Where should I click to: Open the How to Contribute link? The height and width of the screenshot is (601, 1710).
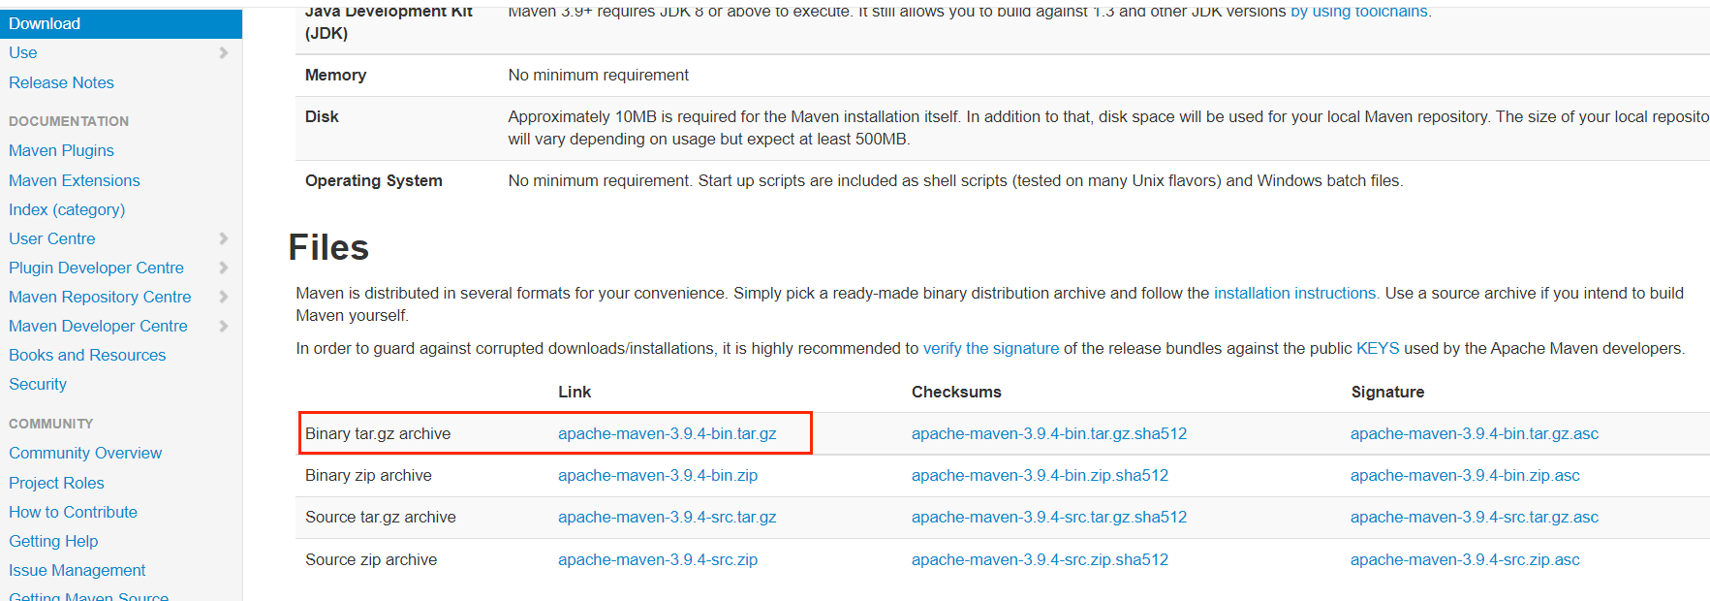coord(73,512)
